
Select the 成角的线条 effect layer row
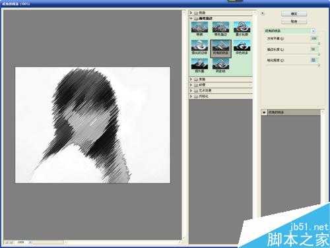tap(290, 112)
